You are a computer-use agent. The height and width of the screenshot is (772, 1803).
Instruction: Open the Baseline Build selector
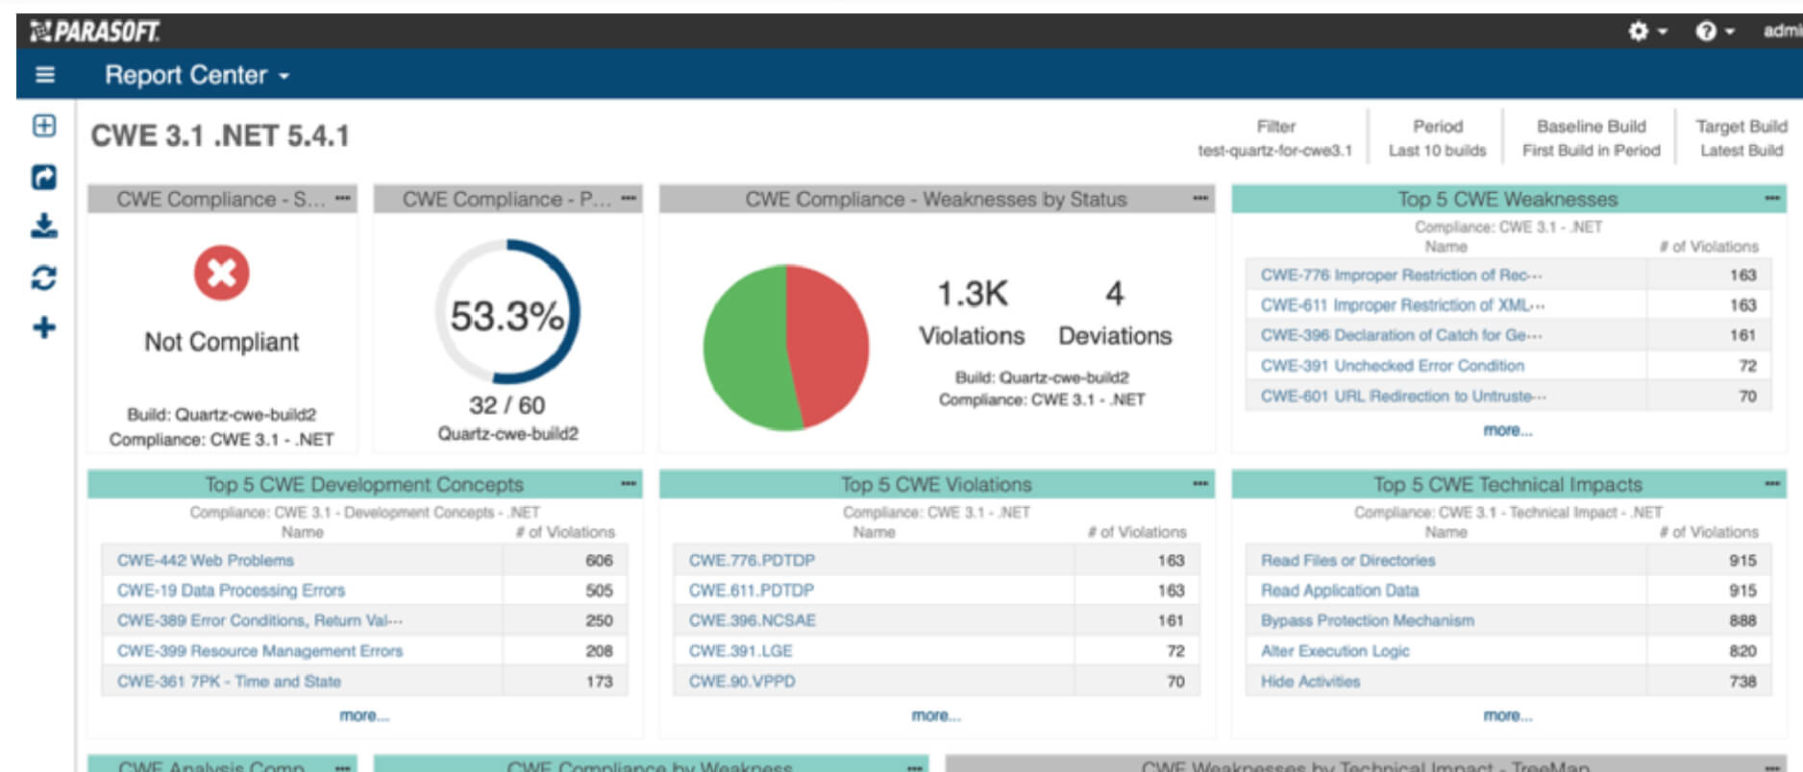point(1591,138)
